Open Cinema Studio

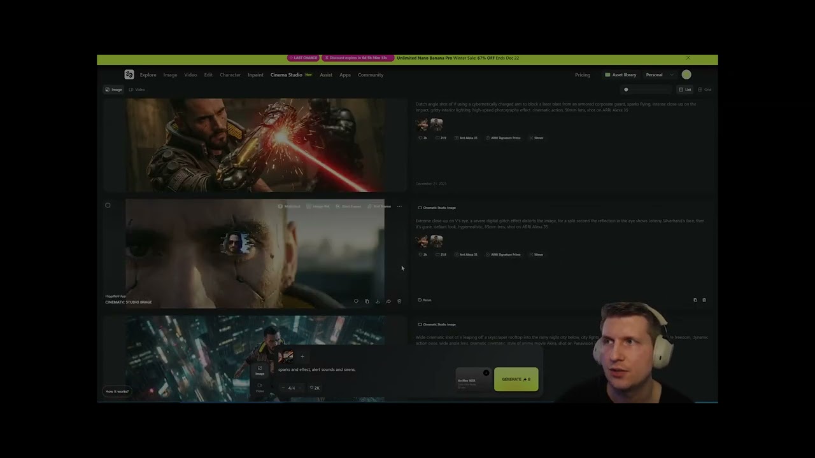286,75
